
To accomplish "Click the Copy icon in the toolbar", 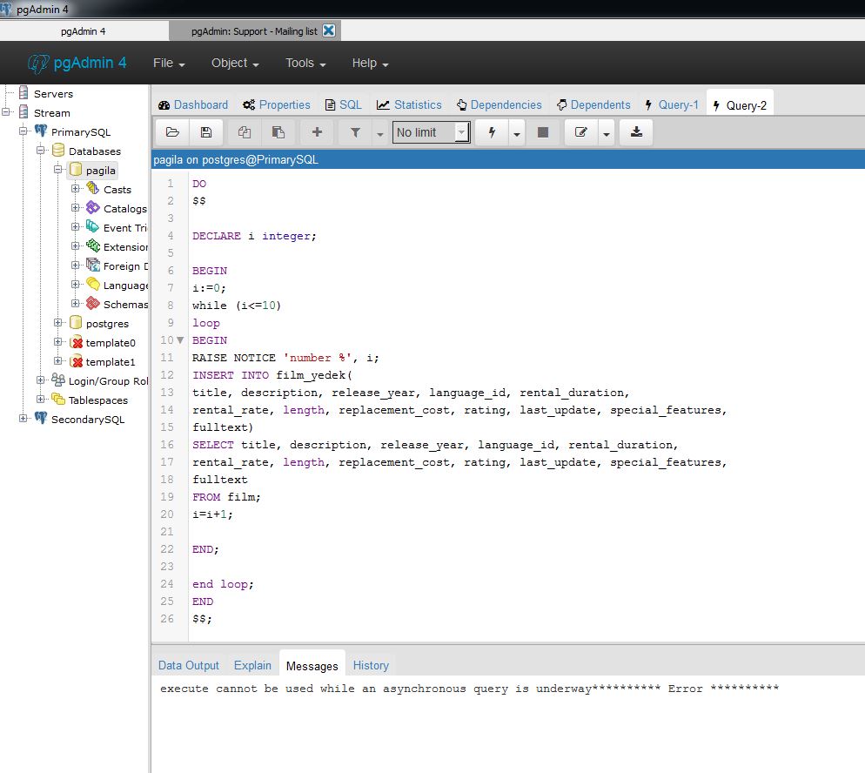I will [245, 132].
